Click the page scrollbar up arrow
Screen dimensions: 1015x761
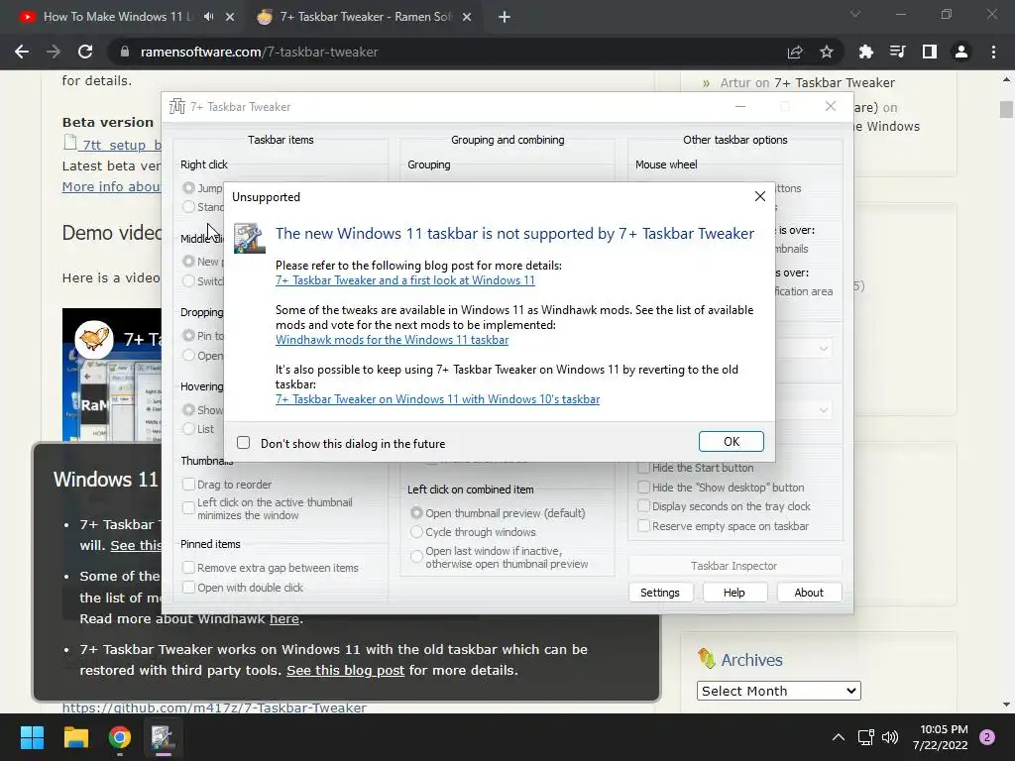coord(1007,80)
